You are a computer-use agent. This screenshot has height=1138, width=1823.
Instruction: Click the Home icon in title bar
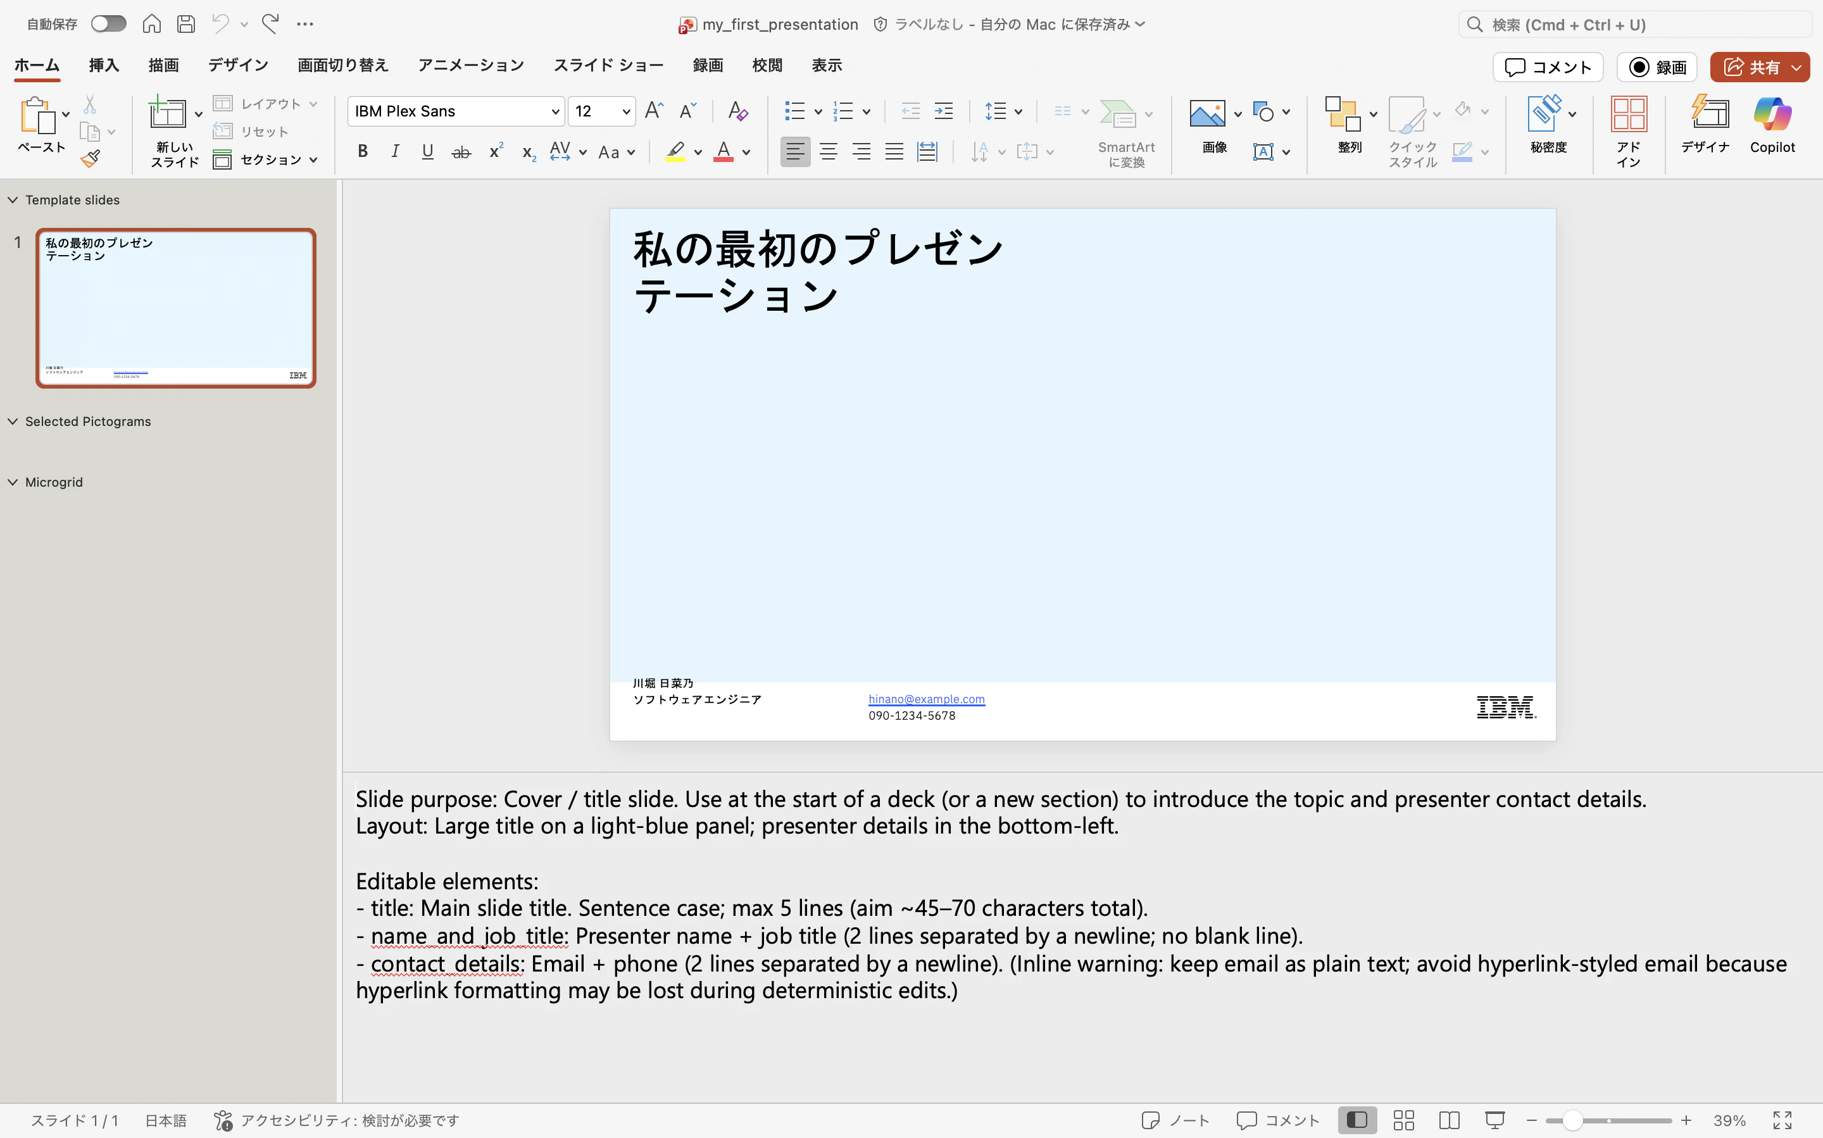(x=151, y=24)
